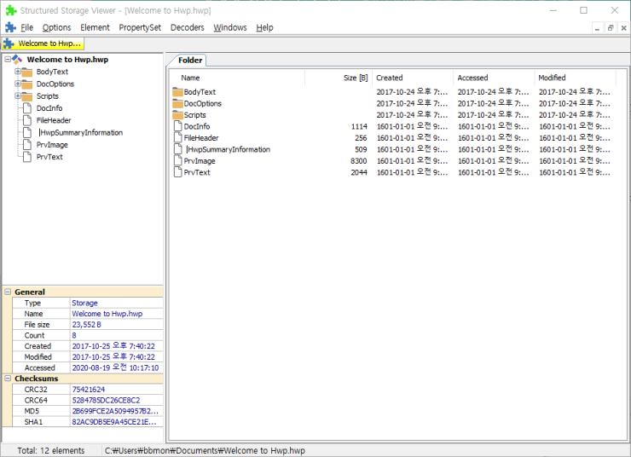Click the puzzle icon beside File menu
Screen dimensions: 631x457
pos(10,27)
